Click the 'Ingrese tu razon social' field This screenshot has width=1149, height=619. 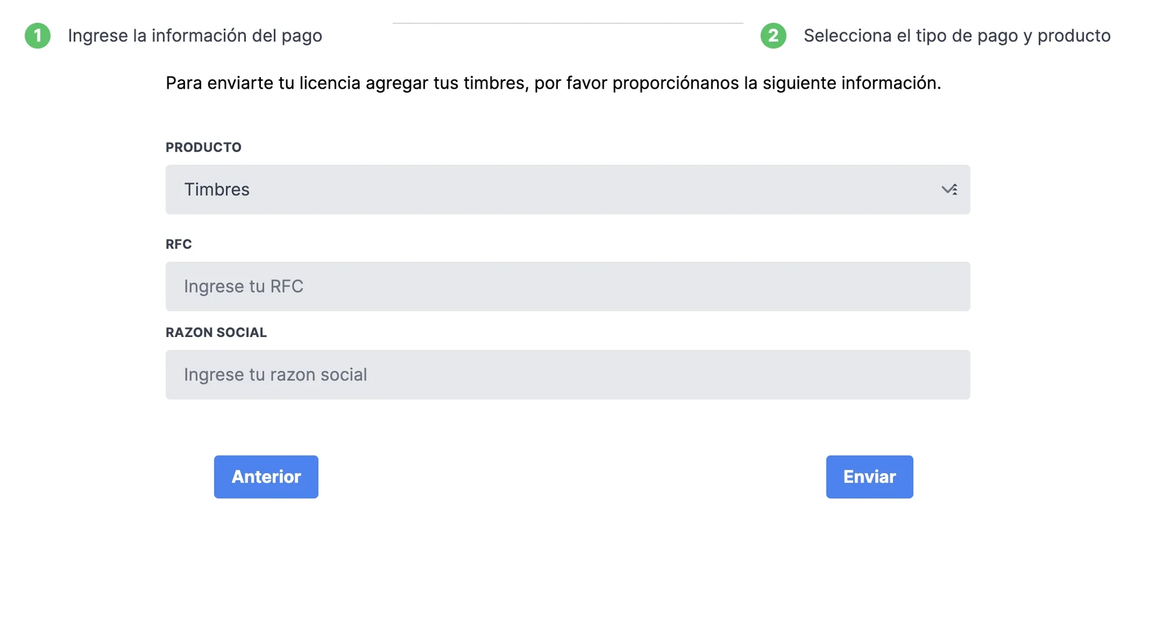point(567,374)
